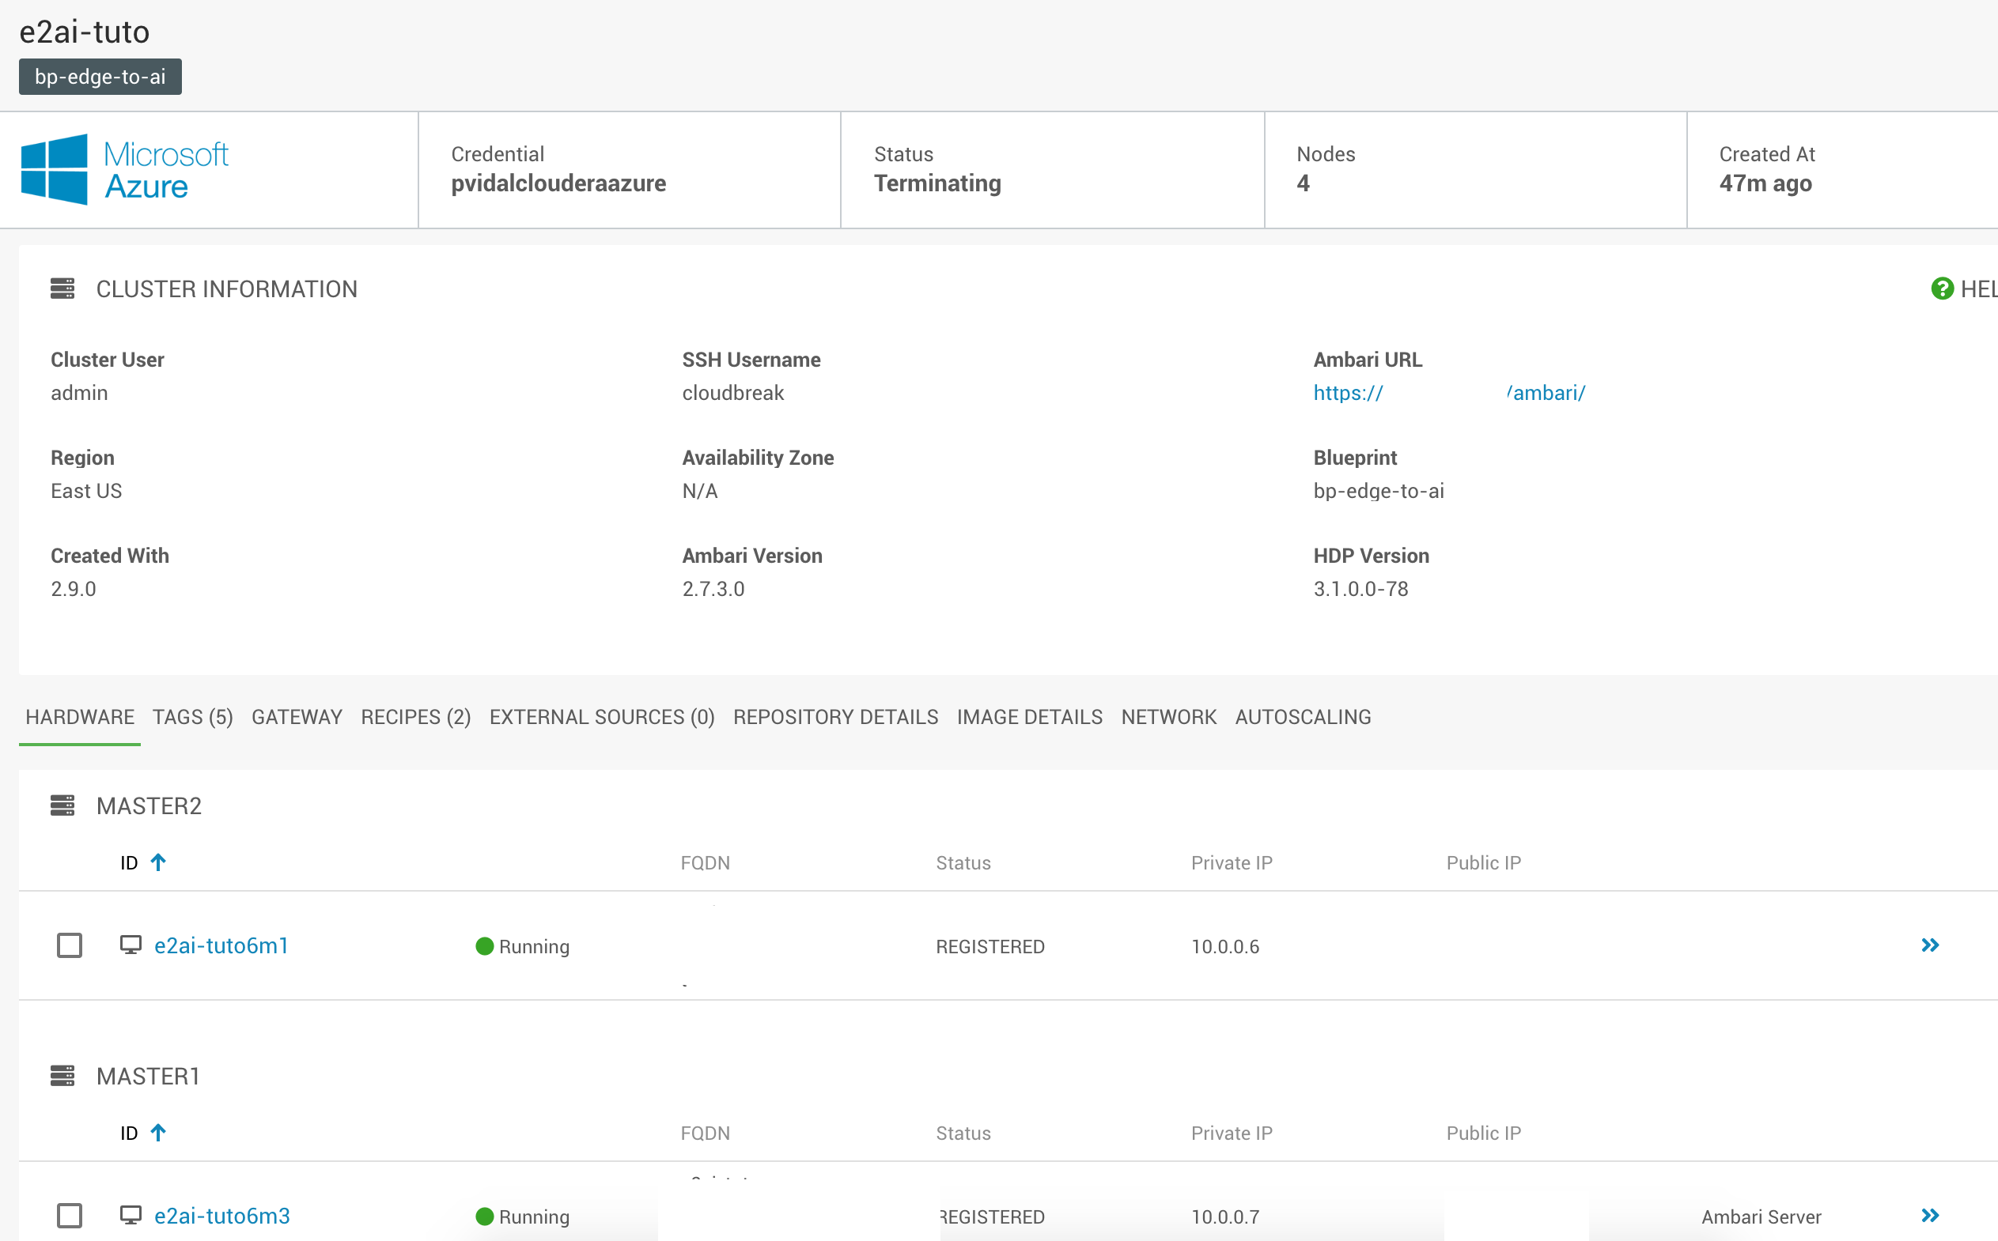This screenshot has height=1241, width=1998.
Task: Click the monitor icon beside e2ai-tuto6m3
Action: coord(130,1216)
